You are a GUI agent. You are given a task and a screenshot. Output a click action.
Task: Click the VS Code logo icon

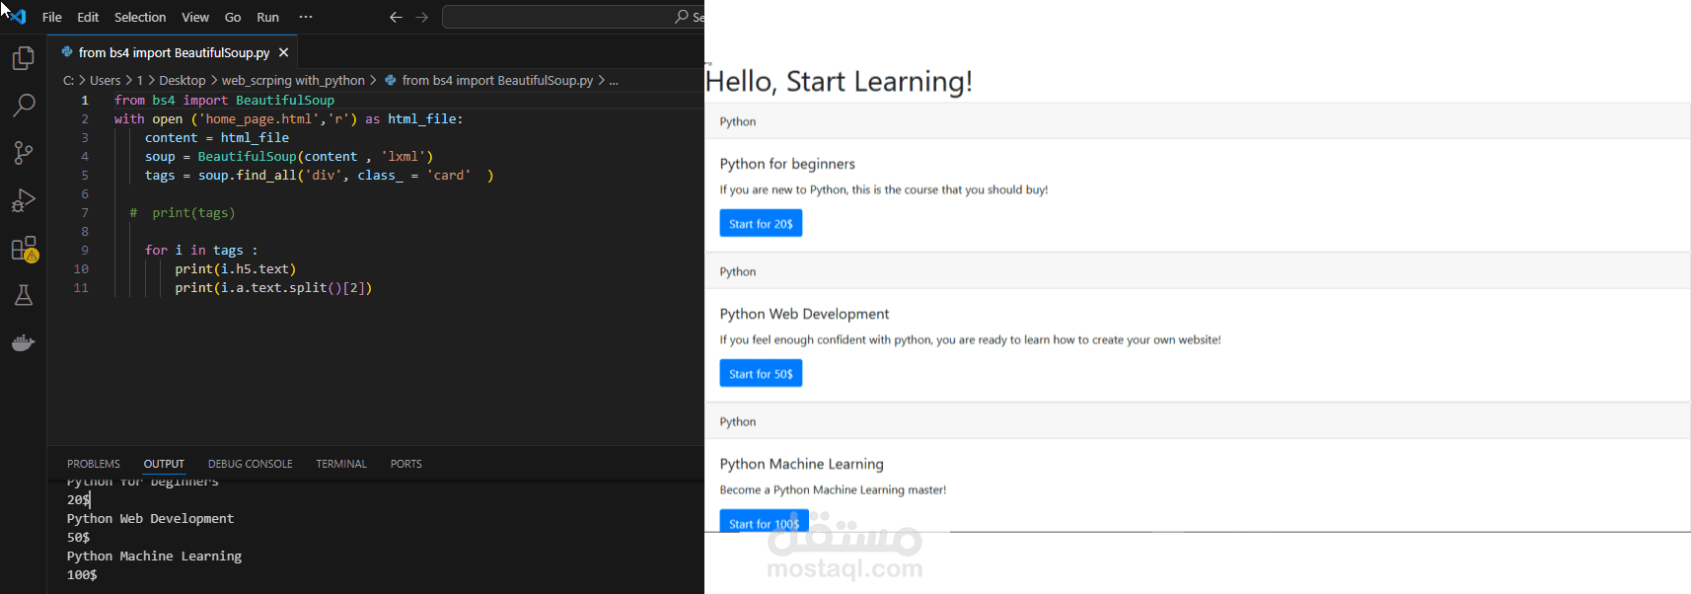pyautogui.click(x=18, y=17)
